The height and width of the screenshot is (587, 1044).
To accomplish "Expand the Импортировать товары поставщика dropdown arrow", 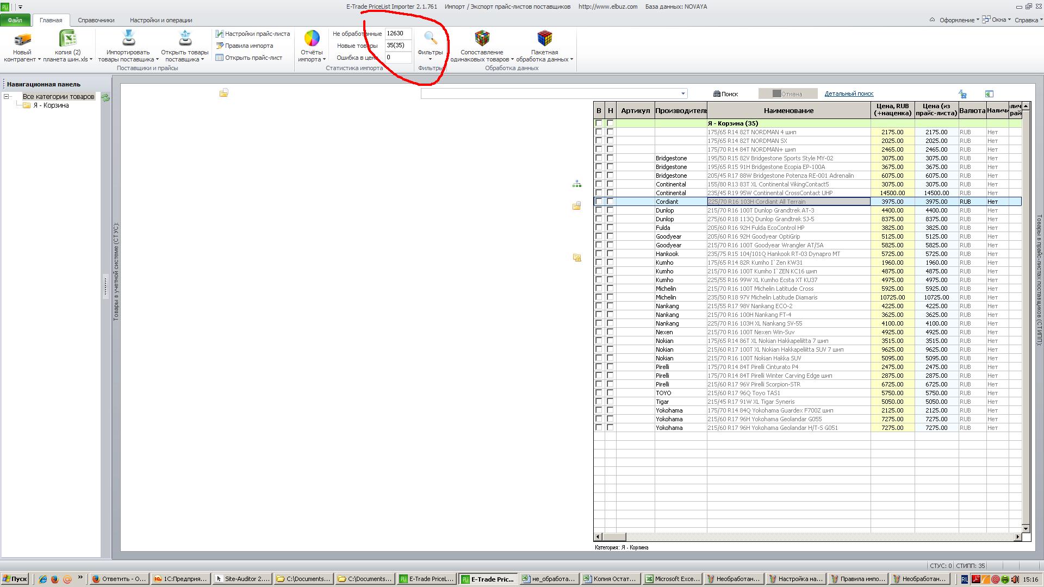I will [157, 60].
